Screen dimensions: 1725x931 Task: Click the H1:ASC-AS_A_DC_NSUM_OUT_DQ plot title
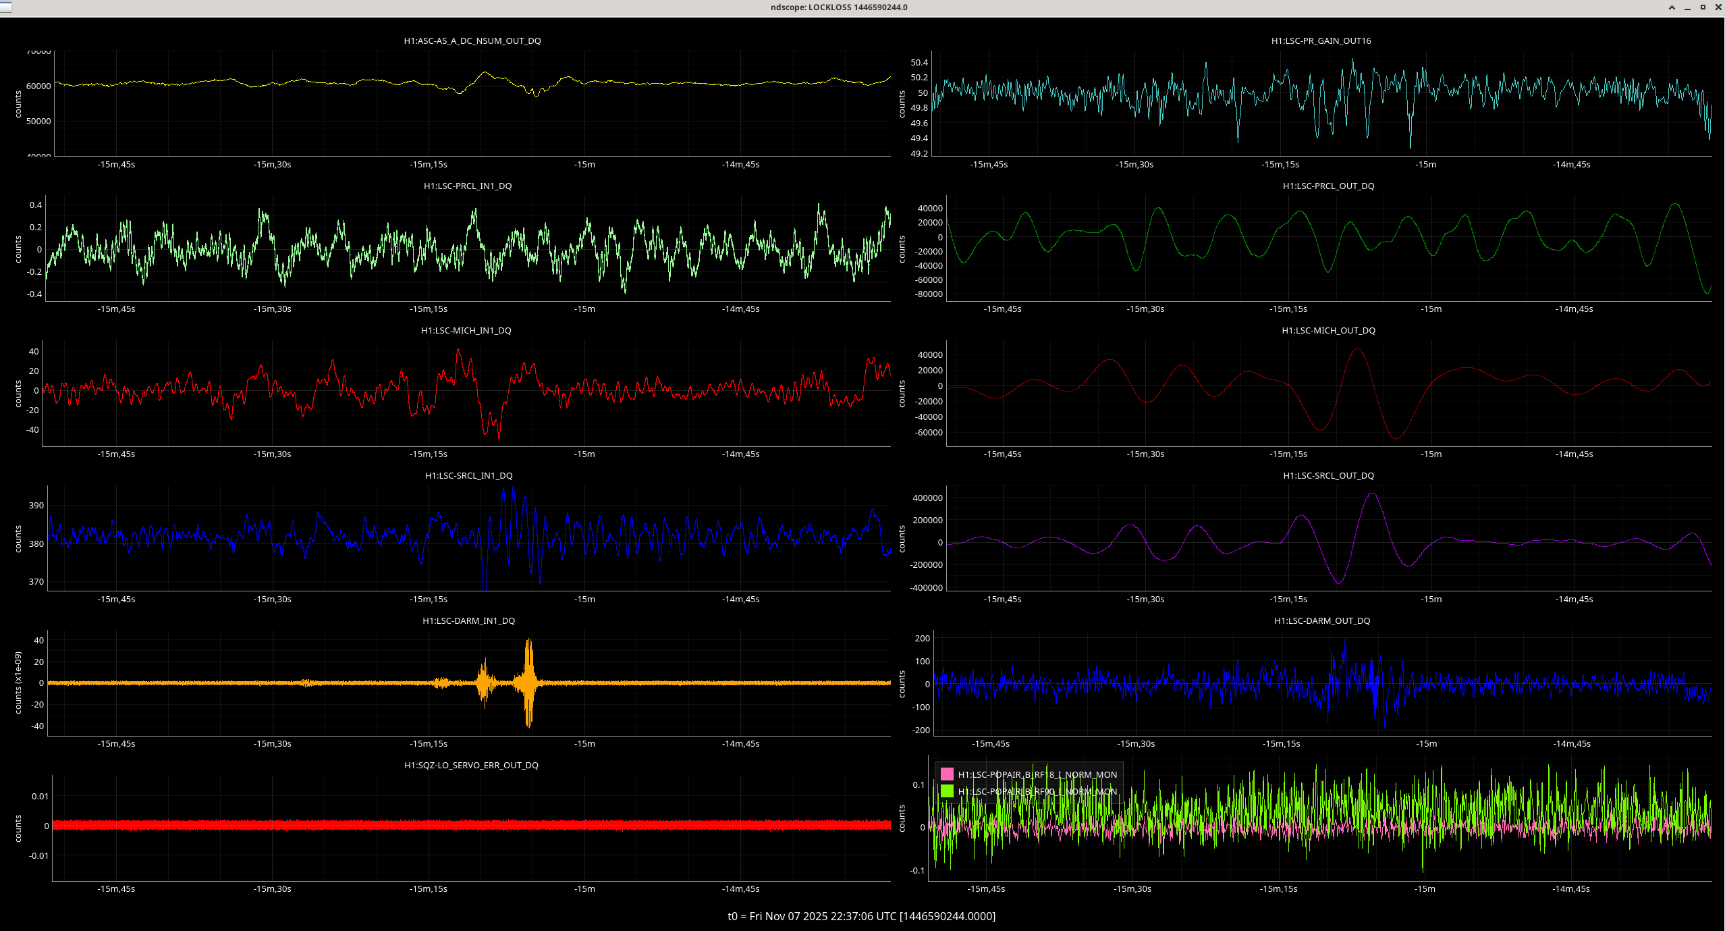click(x=472, y=41)
